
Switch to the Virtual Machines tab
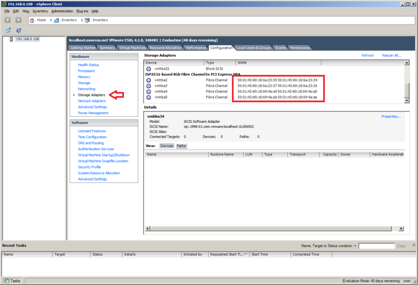tap(132, 47)
